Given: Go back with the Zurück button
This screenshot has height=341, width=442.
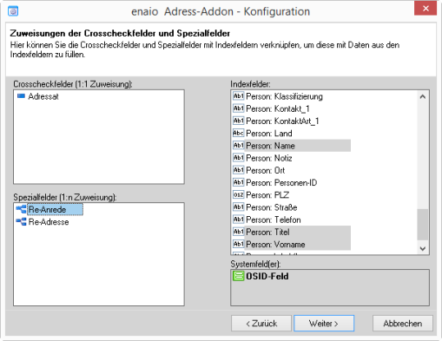Looking at the screenshot, I should pyautogui.click(x=261, y=324).
